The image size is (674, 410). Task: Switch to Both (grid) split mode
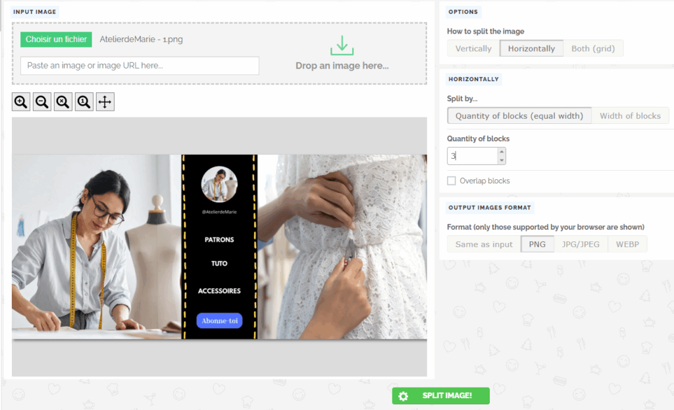click(593, 48)
